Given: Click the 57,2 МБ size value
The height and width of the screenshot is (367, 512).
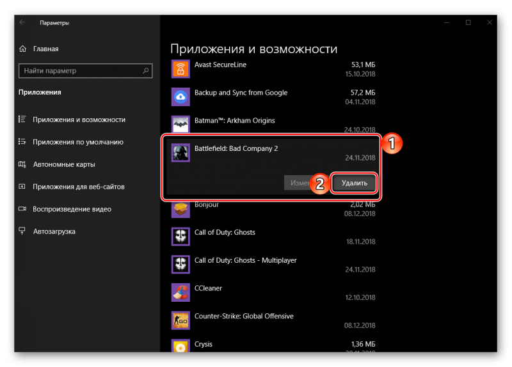Looking at the screenshot, I should click(363, 93).
